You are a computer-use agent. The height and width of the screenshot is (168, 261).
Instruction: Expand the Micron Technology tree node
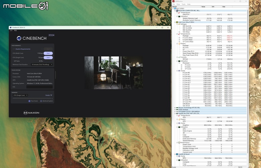[x=175, y=108]
